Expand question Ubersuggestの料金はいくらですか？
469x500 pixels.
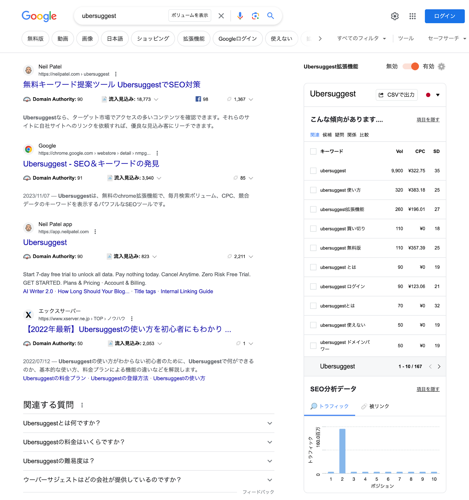[149, 442]
